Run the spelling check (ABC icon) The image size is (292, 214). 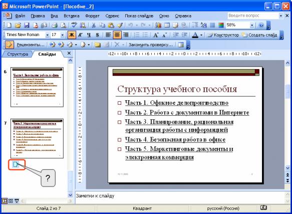pyautogui.click(x=74, y=25)
